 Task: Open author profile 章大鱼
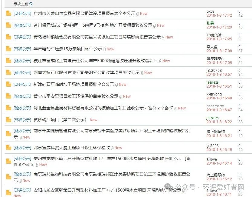(x=212, y=47)
